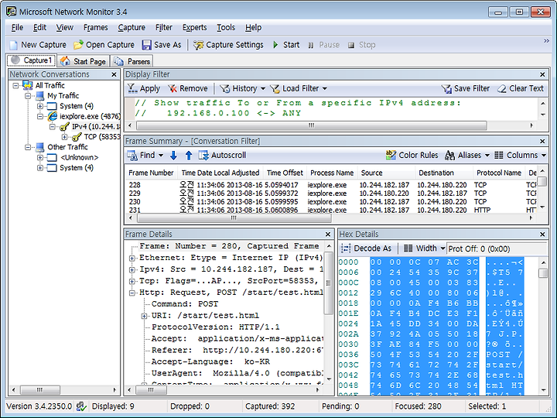The image size is (557, 418).
Task: Switch to the Parsers tab
Action: (x=132, y=61)
